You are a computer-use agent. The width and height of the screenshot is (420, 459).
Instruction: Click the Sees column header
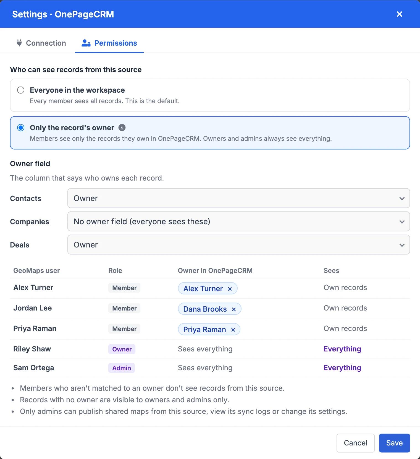(x=331, y=270)
